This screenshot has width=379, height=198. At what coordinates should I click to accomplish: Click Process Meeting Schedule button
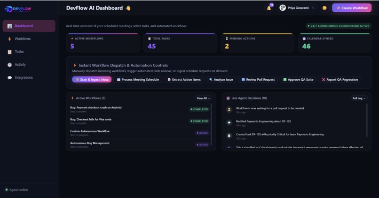click(x=138, y=80)
